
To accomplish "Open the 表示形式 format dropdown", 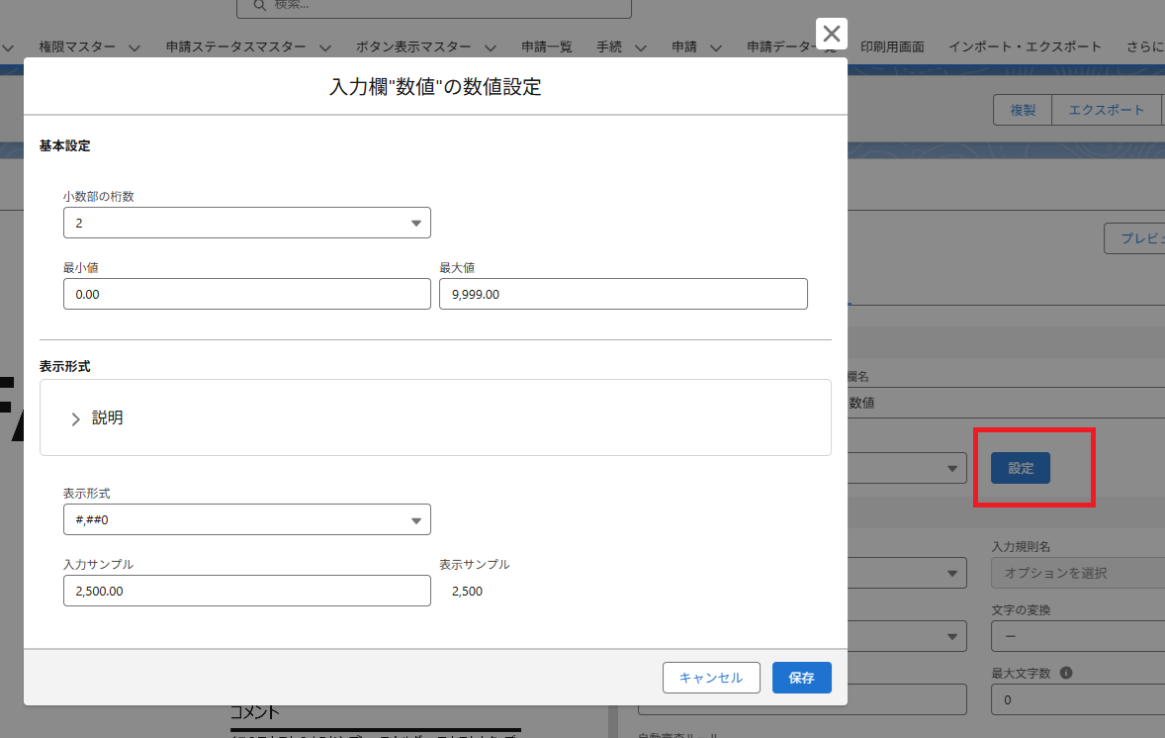I will [246, 520].
